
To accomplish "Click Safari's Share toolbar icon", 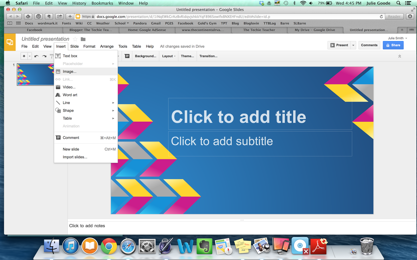I will click(60, 16).
